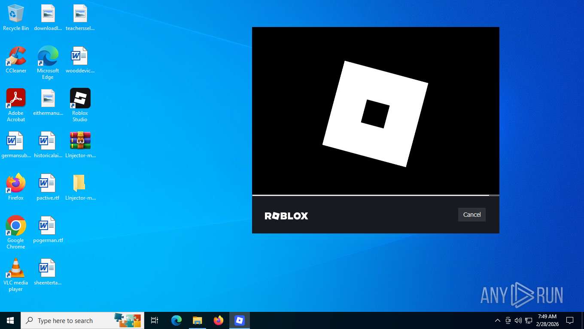Open File Explorer from the taskbar
The image size is (584, 329).
point(197,320)
